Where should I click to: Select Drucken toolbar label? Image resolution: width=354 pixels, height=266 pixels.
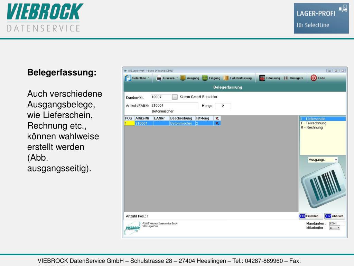[x=169, y=78]
